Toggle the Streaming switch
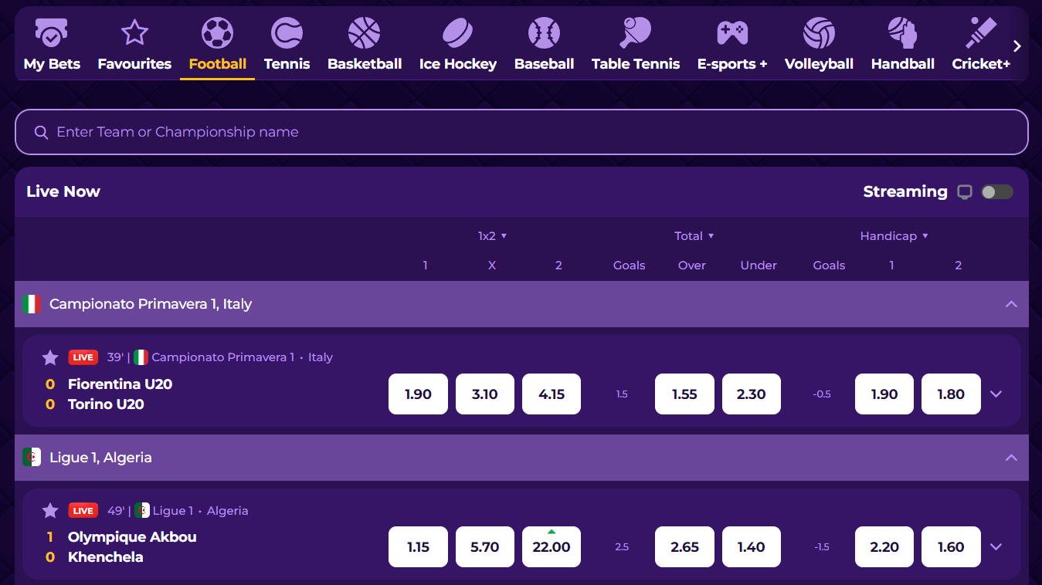This screenshot has height=585, width=1042. (997, 192)
